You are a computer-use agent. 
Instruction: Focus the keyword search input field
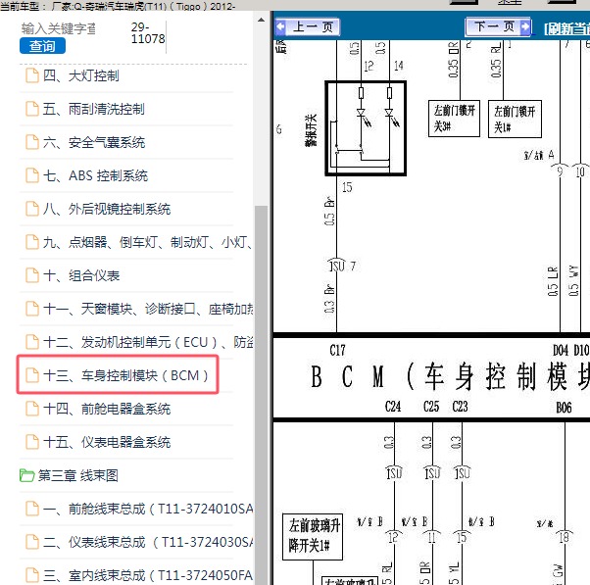59,28
